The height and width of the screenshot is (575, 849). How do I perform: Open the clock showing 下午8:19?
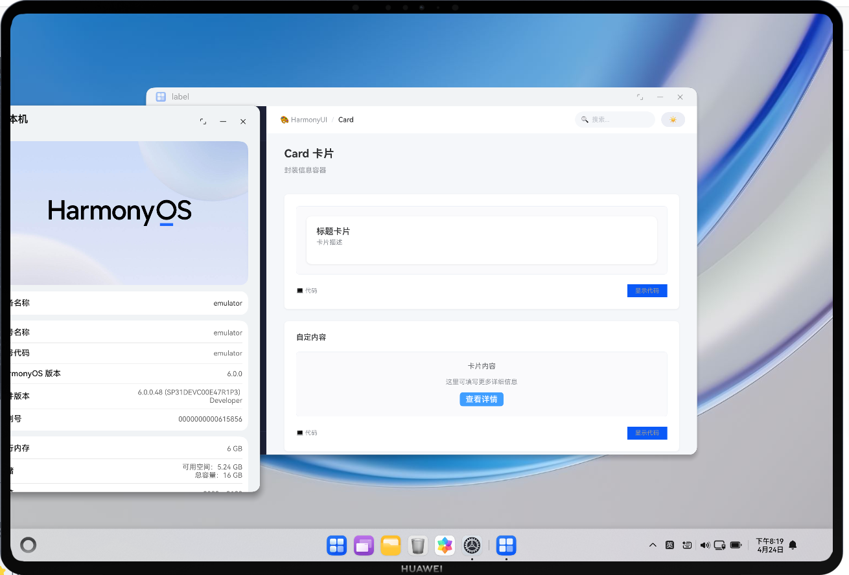770,541
